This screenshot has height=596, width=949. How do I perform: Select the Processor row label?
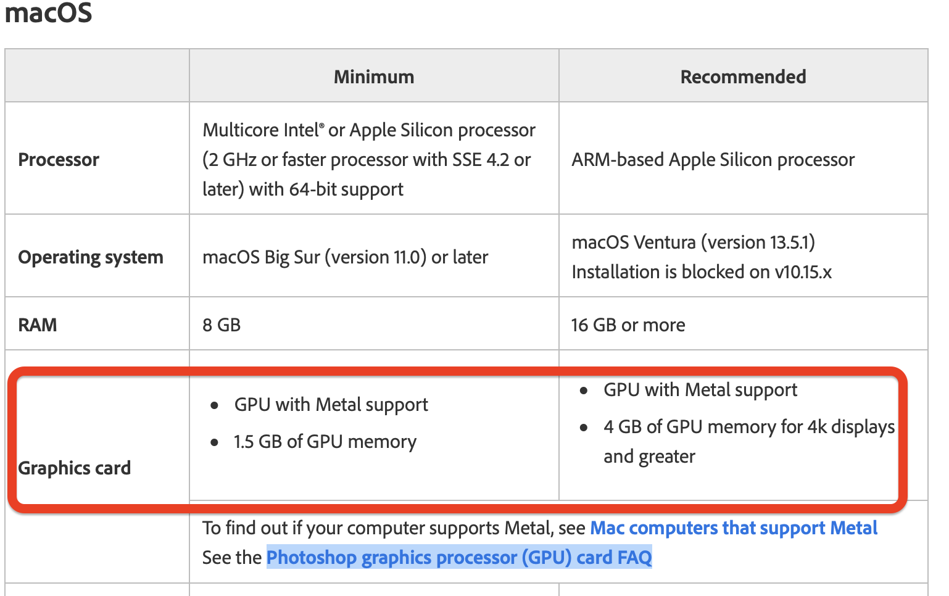[59, 160]
